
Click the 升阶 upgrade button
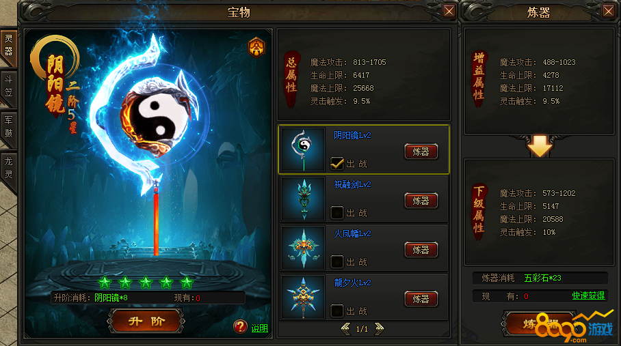tap(146, 321)
